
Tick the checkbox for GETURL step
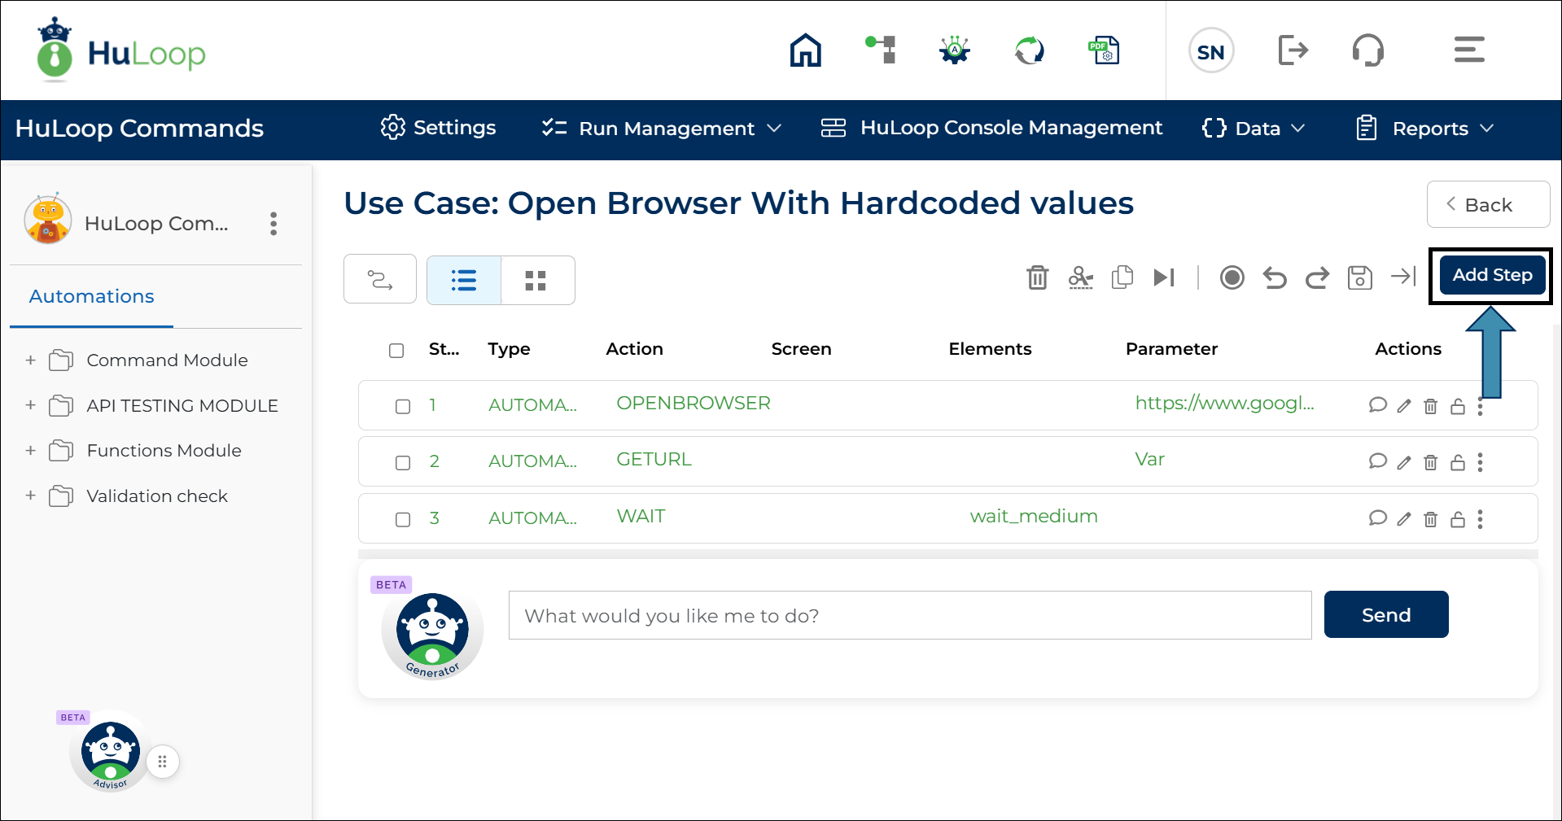(403, 462)
